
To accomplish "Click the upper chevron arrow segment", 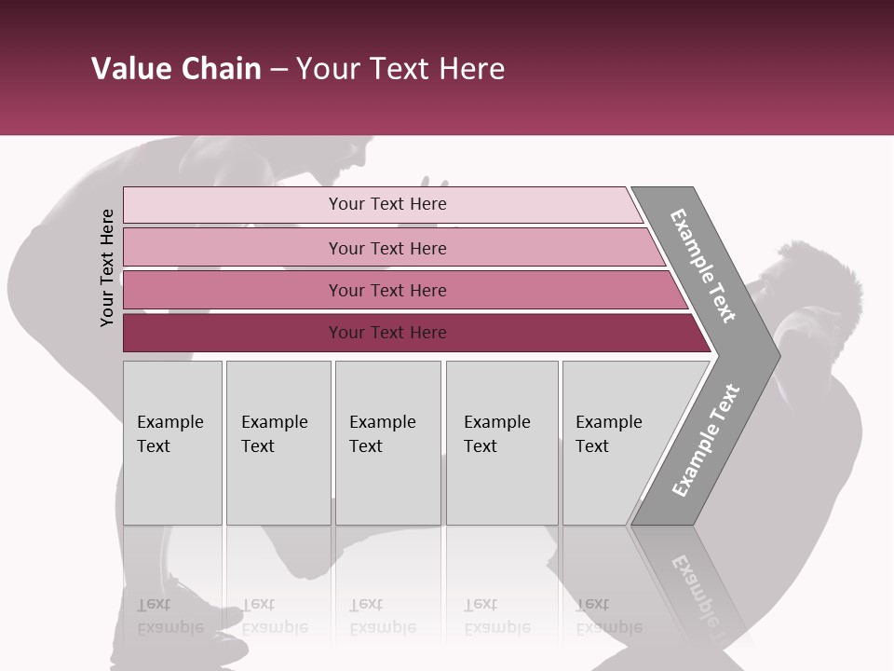I will pyautogui.click(x=705, y=267).
